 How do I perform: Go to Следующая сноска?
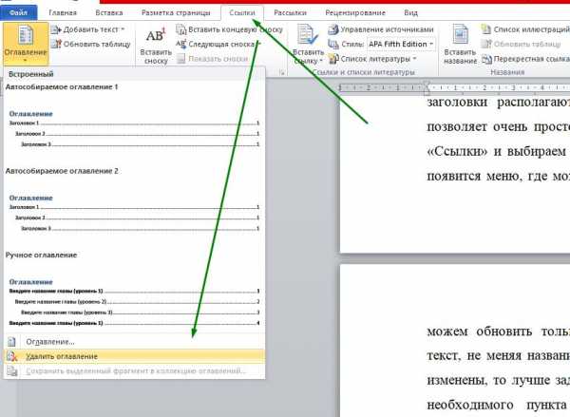(x=216, y=44)
